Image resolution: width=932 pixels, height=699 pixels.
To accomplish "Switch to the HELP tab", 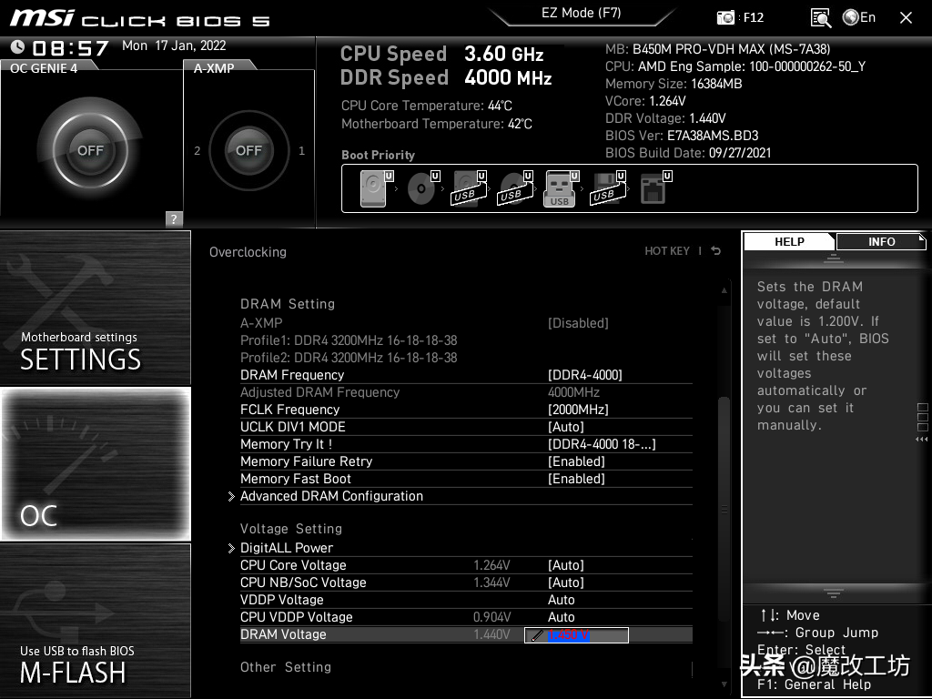I will point(789,242).
